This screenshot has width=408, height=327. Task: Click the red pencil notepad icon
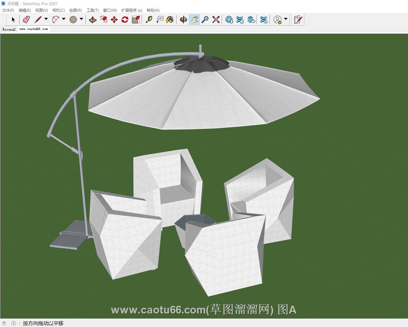[298, 20]
